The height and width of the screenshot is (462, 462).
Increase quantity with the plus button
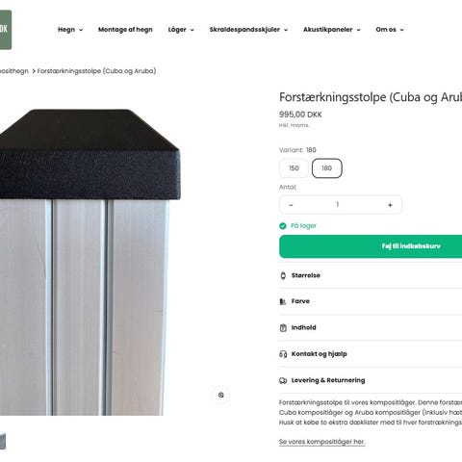[390, 205]
